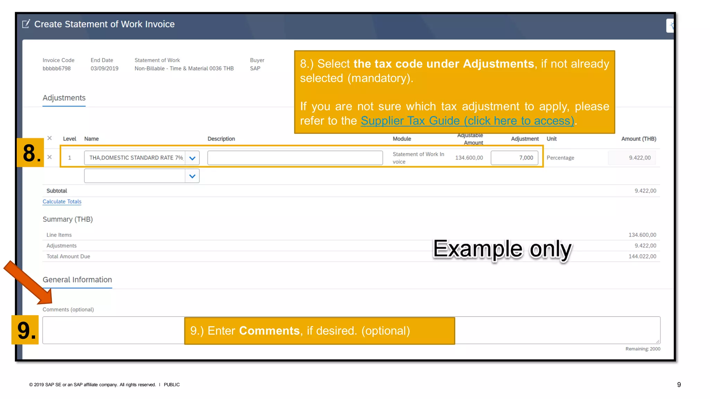Click the Adjustment field showing 7,000
Viewport: 710px width, 399px height.
[x=514, y=158]
